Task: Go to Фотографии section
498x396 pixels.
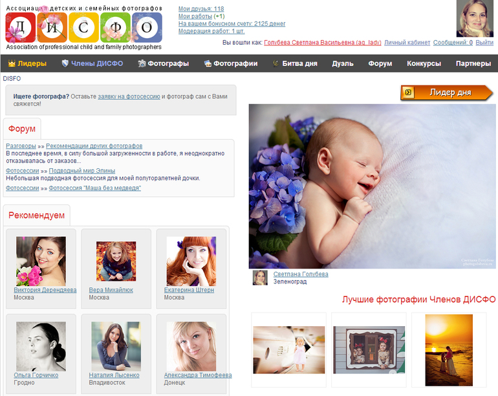Action: (235, 63)
